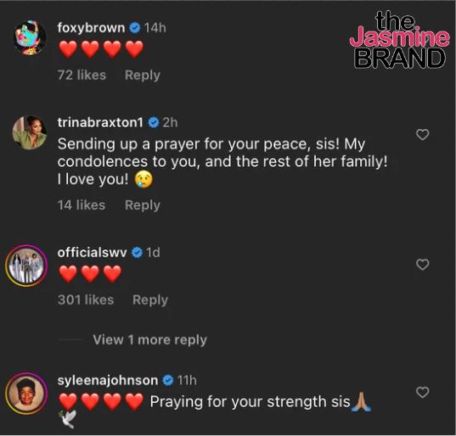The height and width of the screenshot is (436, 456).
Task: Open syleenajohnson username link
Action: pyautogui.click(x=108, y=381)
